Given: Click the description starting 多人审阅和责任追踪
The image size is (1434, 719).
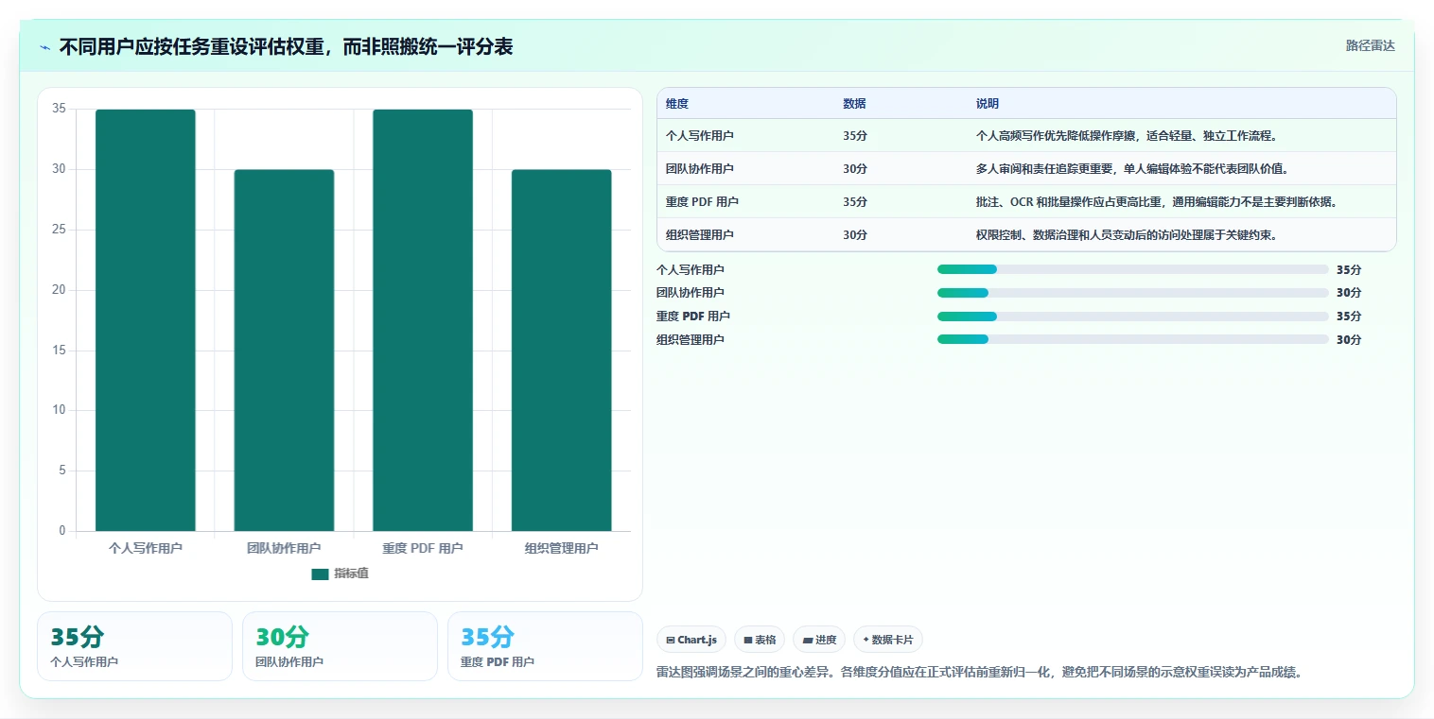Looking at the screenshot, I should click(1132, 169).
